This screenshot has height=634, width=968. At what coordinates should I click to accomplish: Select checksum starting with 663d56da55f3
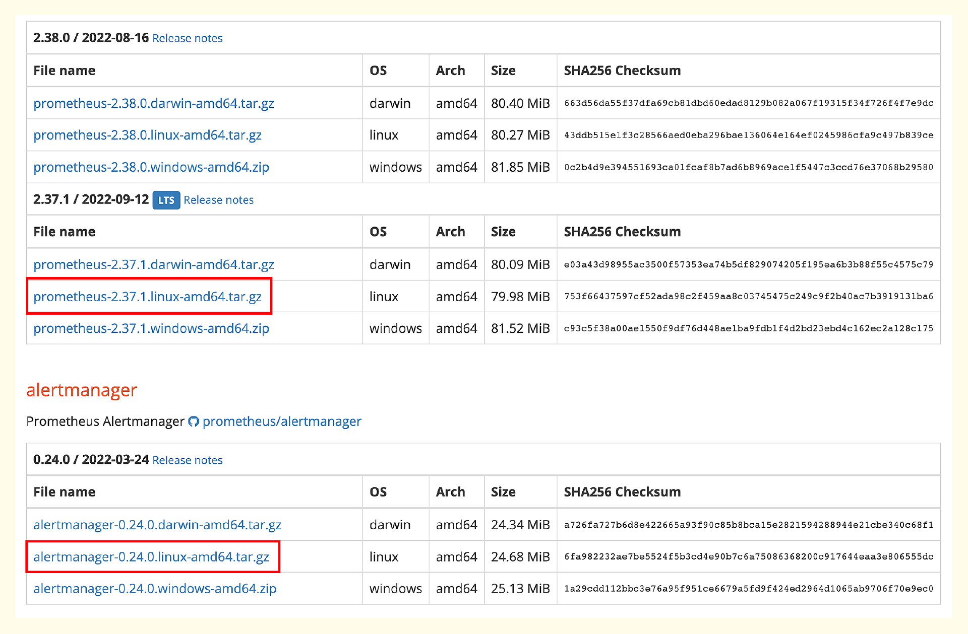[749, 103]
